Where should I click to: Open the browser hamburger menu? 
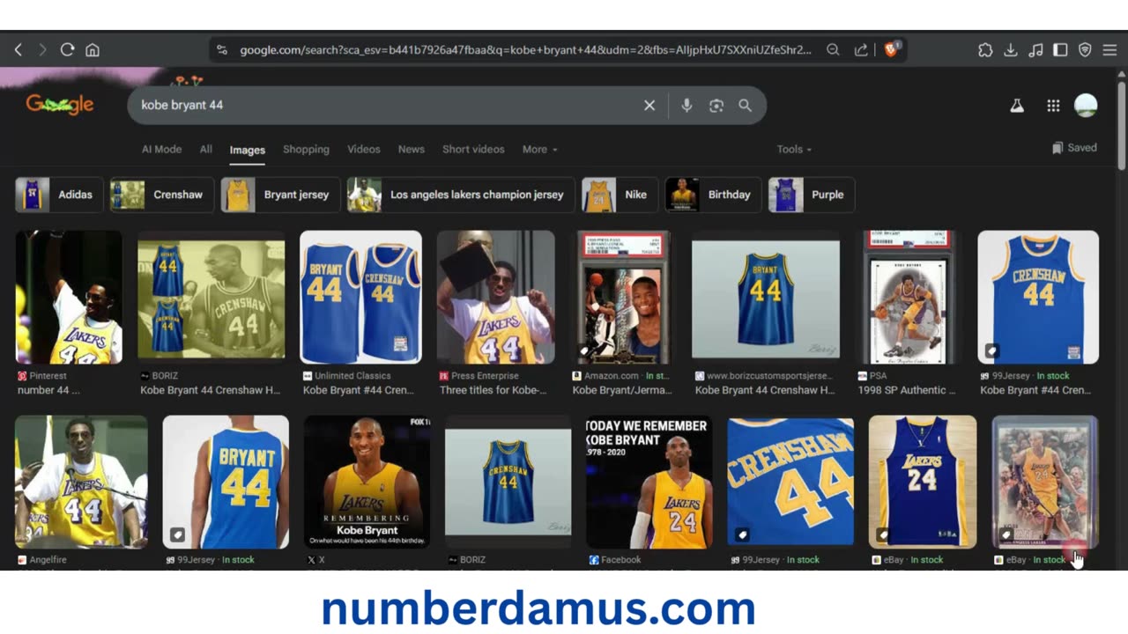1109,50
